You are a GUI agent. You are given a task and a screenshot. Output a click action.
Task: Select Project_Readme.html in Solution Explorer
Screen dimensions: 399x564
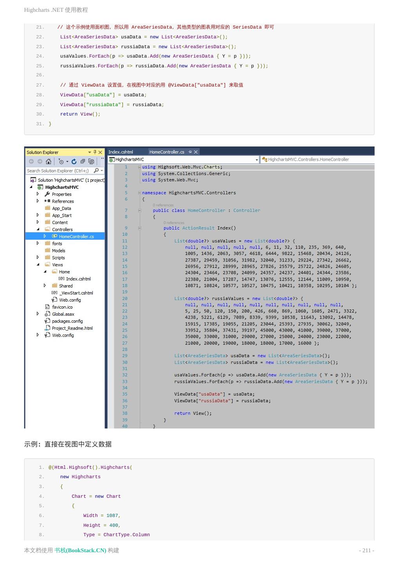click(x=72, y=328)
